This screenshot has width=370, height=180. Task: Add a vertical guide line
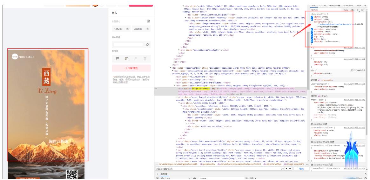pos(126,59)
